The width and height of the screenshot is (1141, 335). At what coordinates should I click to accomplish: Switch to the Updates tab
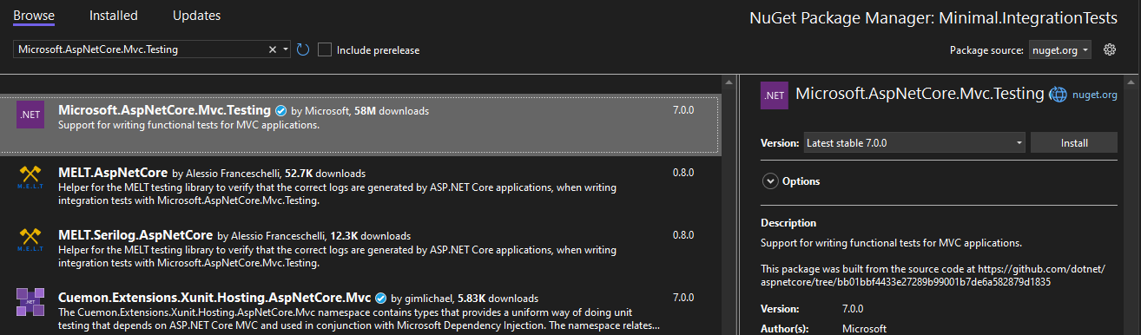click(x=196, y=16)
